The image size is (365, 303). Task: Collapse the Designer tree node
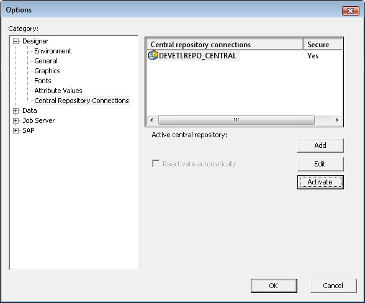(x=16, y=41)
